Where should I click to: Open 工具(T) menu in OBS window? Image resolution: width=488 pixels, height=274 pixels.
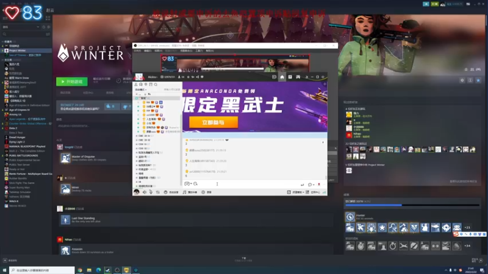199,51
